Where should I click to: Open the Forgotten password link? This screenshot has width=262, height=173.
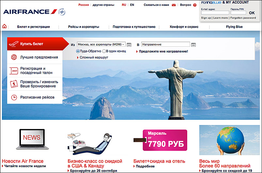(243, 18)
